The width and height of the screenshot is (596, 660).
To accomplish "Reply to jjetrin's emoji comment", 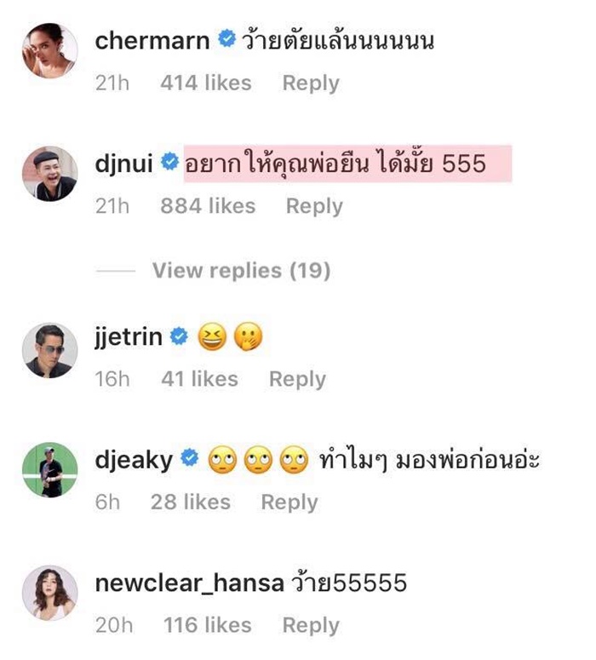I will pos(297,379).
